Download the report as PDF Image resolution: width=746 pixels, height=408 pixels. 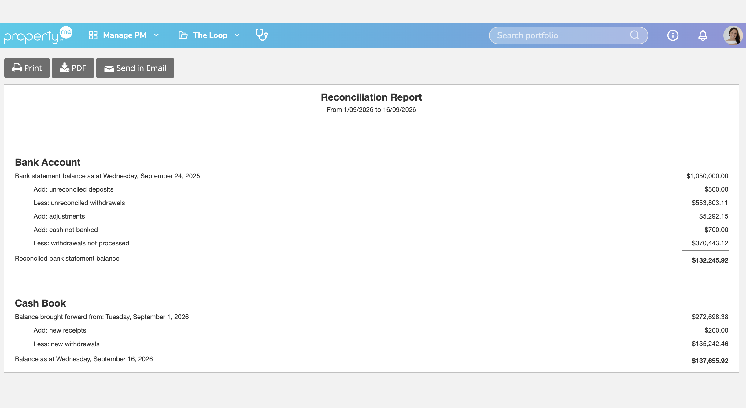(73, 68)
